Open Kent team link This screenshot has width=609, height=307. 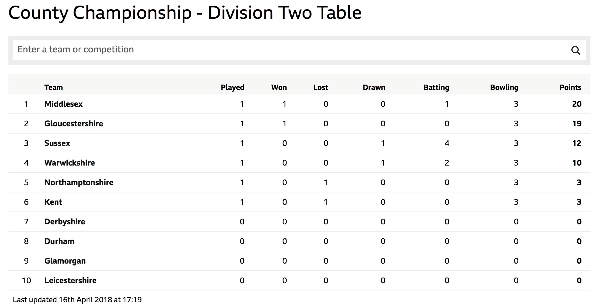coord(53,202)
